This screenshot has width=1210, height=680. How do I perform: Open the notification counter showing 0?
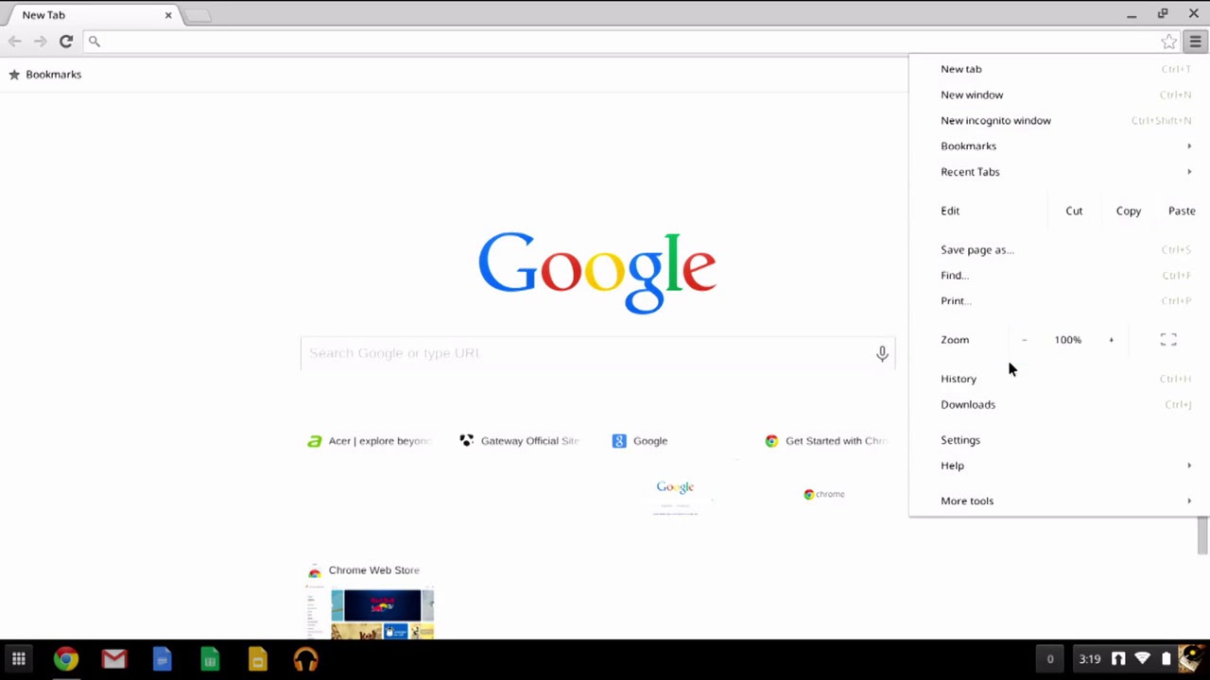pos(1049,659)
